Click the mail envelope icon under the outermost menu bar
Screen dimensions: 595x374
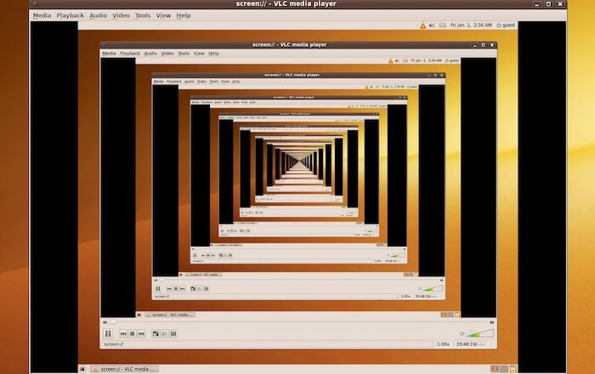click(443, 25)
